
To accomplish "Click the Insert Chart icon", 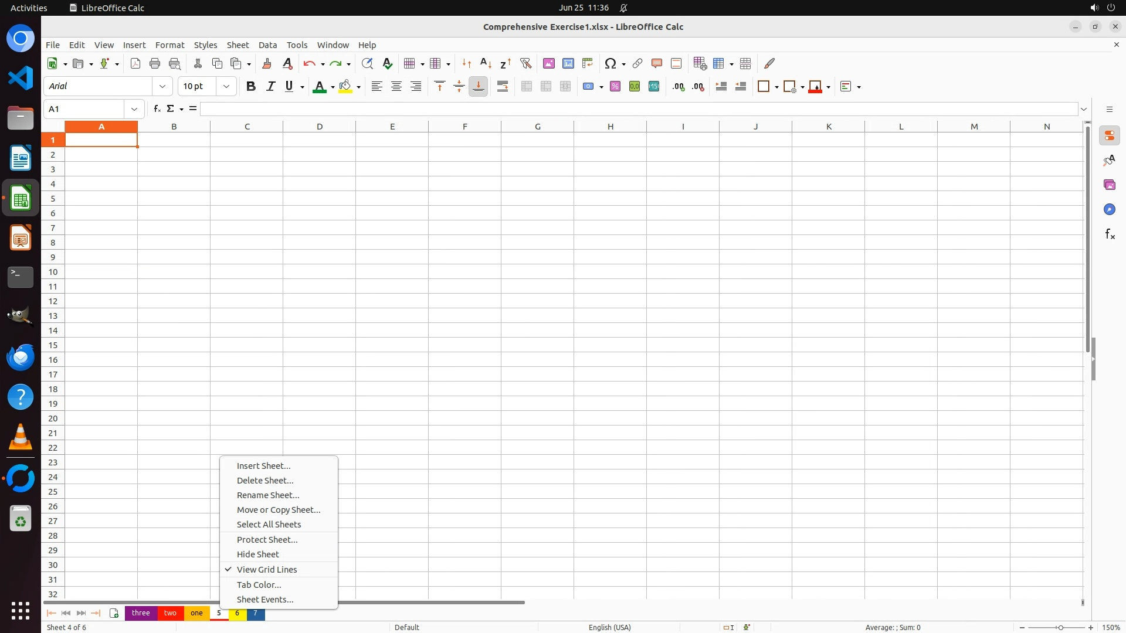I will pyautogui.click(x=568, y=63).
